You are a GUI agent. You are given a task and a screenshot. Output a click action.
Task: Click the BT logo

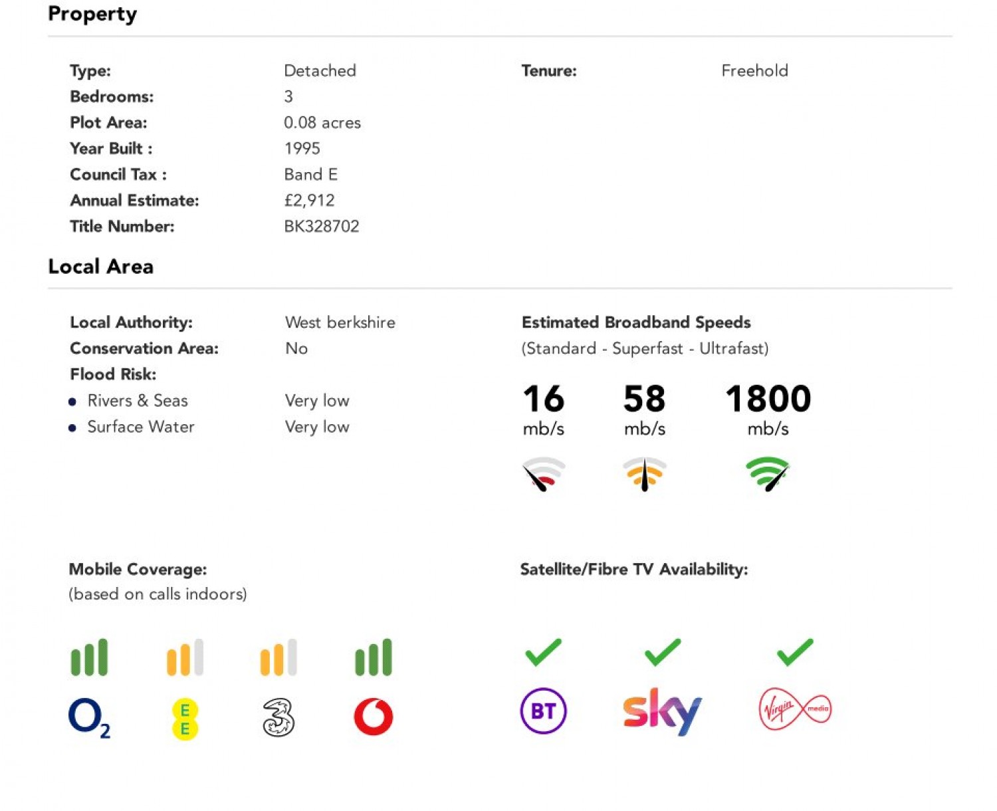tap(543, 711)
